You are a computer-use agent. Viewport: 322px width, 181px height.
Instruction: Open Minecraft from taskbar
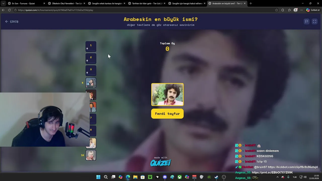pos(150,177)
